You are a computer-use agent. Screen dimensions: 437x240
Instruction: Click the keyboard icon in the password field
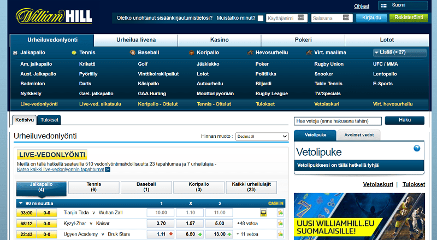point(346,17)
